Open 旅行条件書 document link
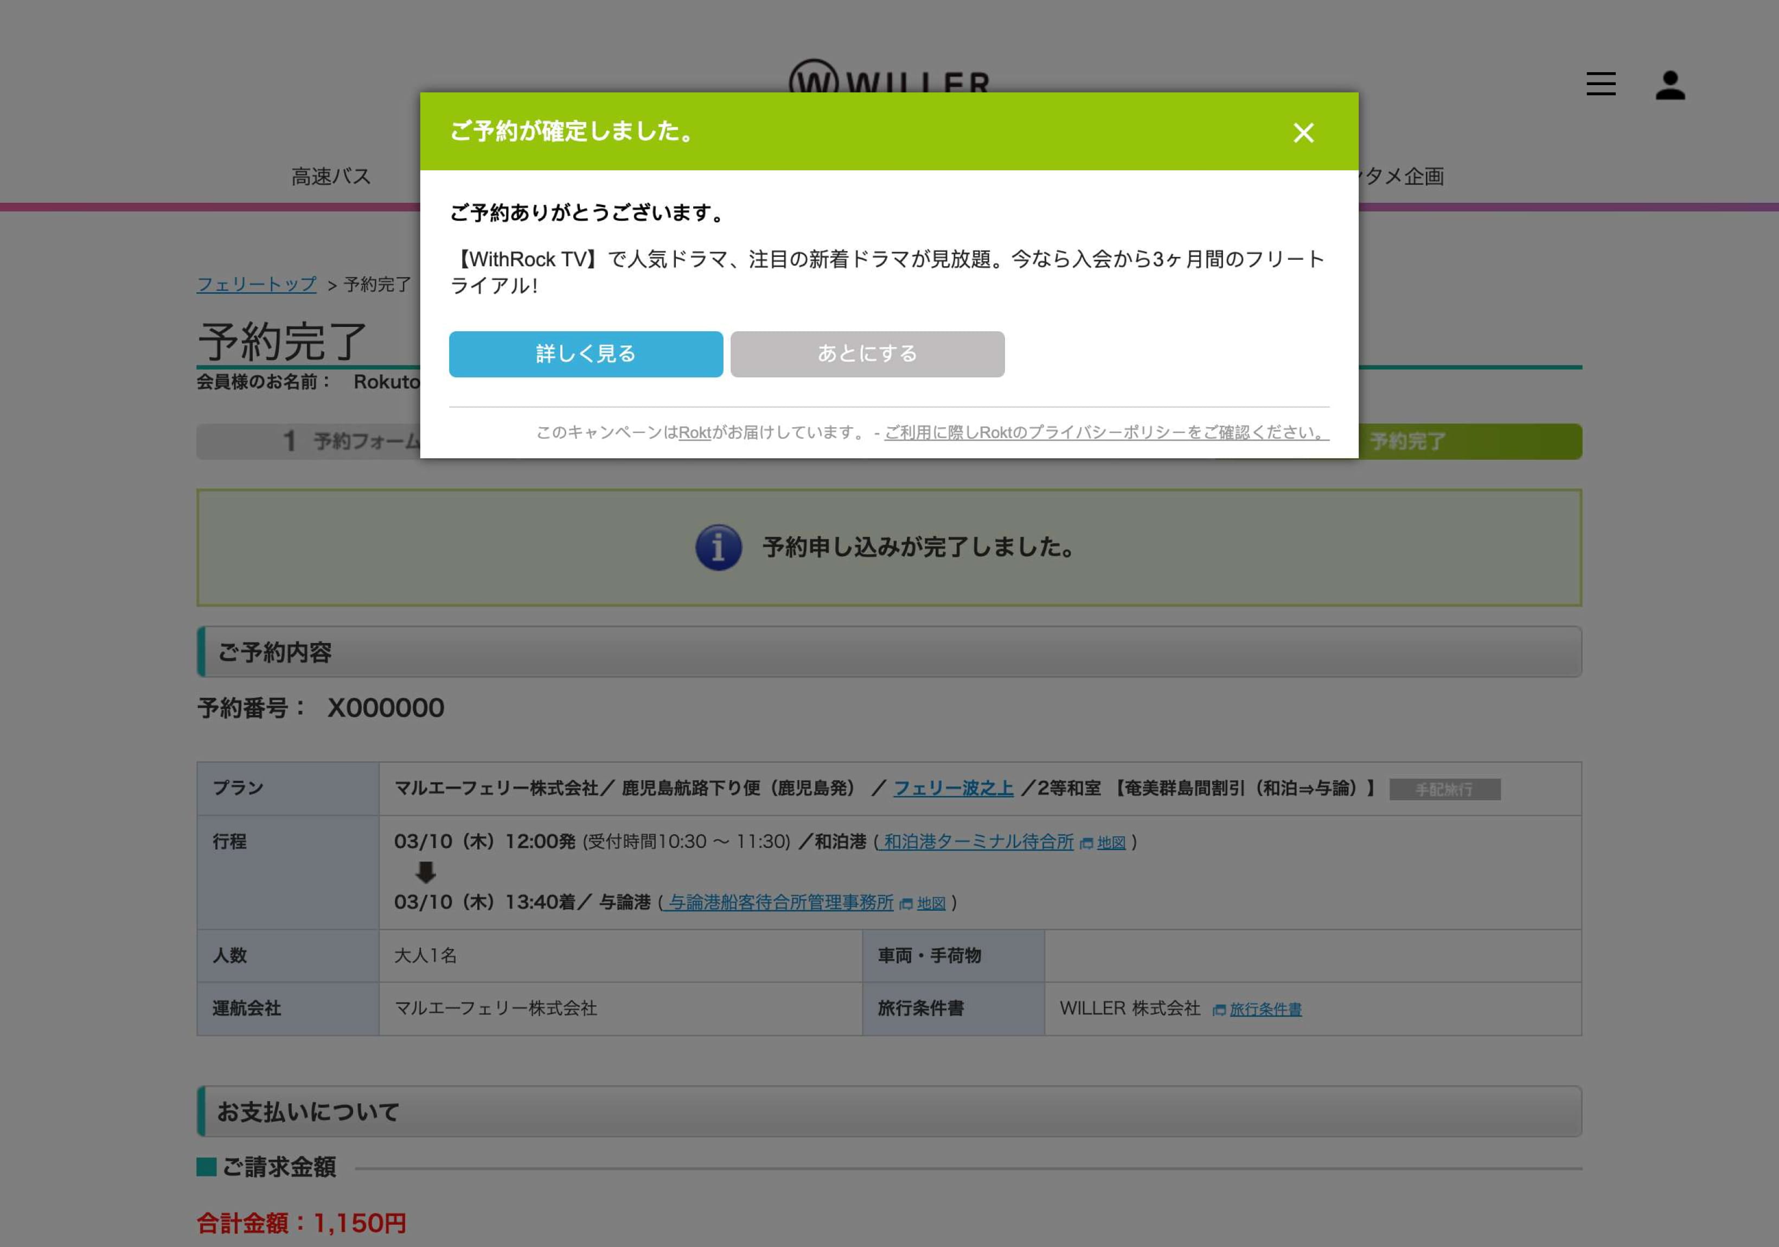This screenshot has width=1779, height=1247. 1265,1009
